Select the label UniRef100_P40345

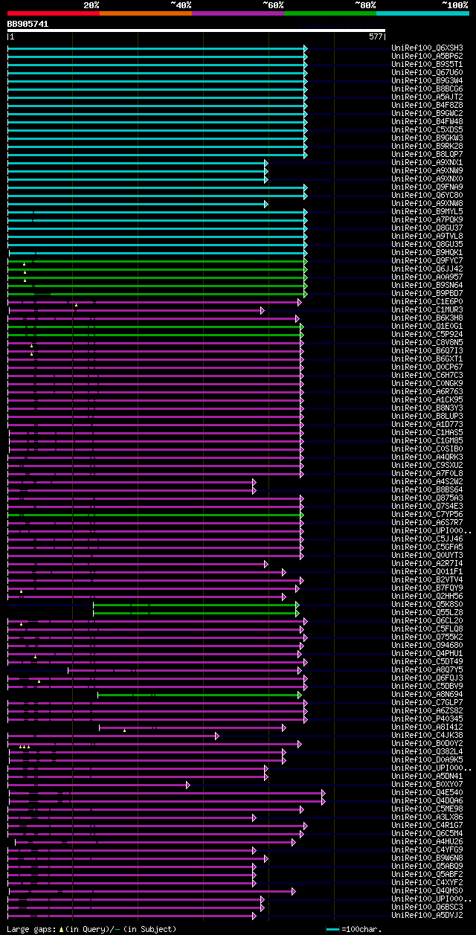click(427, 719)
